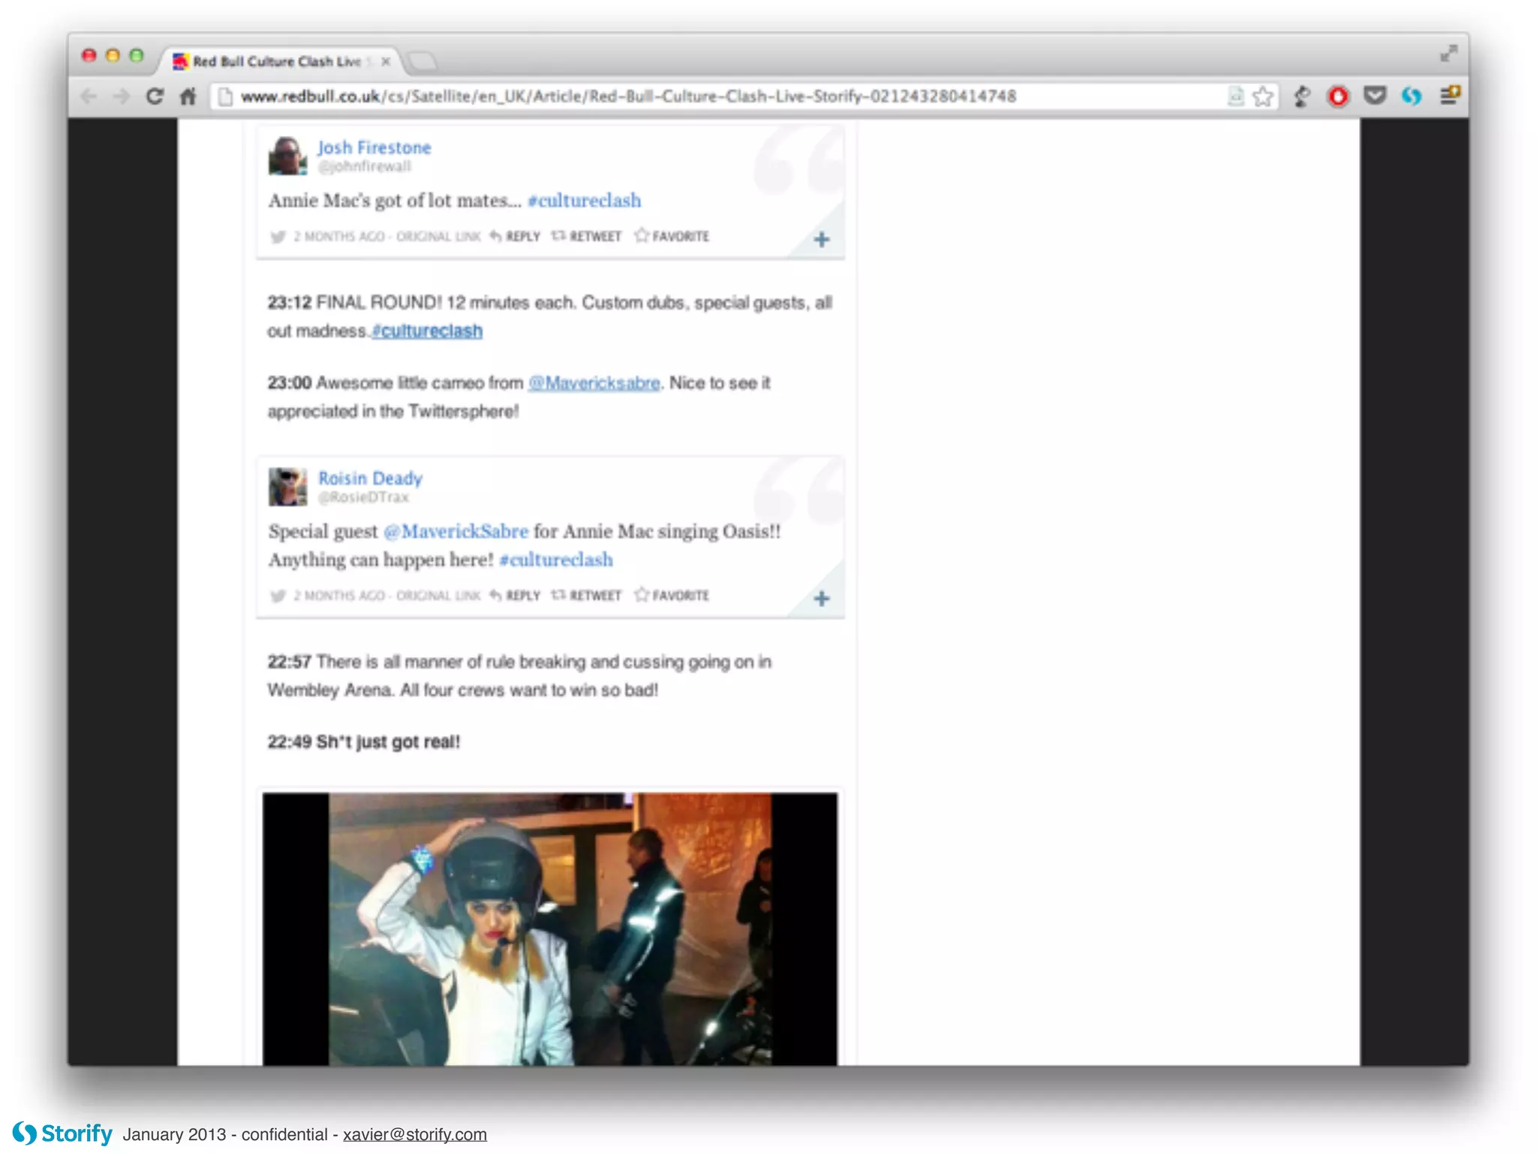Click the Storify logo in footer
Viewport: 1537px width, 1153px height.
point(62,1133)
